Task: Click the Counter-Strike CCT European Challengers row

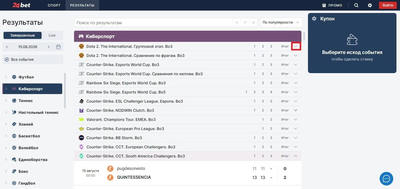Action: pos(188,147)
